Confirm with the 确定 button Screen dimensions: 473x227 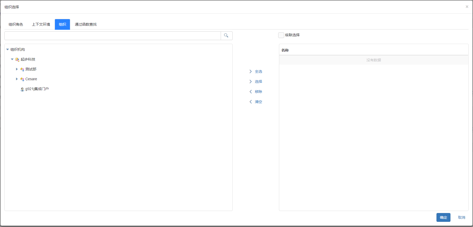coord(443,217)
